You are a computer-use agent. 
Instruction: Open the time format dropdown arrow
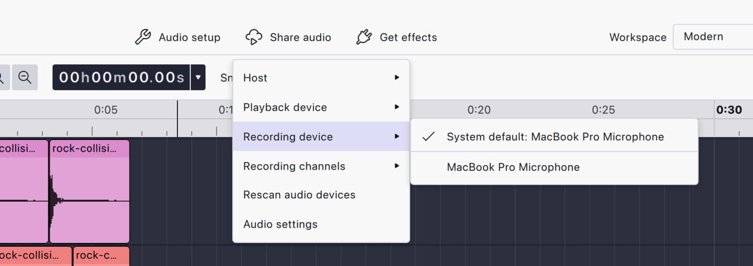[198, 77]
